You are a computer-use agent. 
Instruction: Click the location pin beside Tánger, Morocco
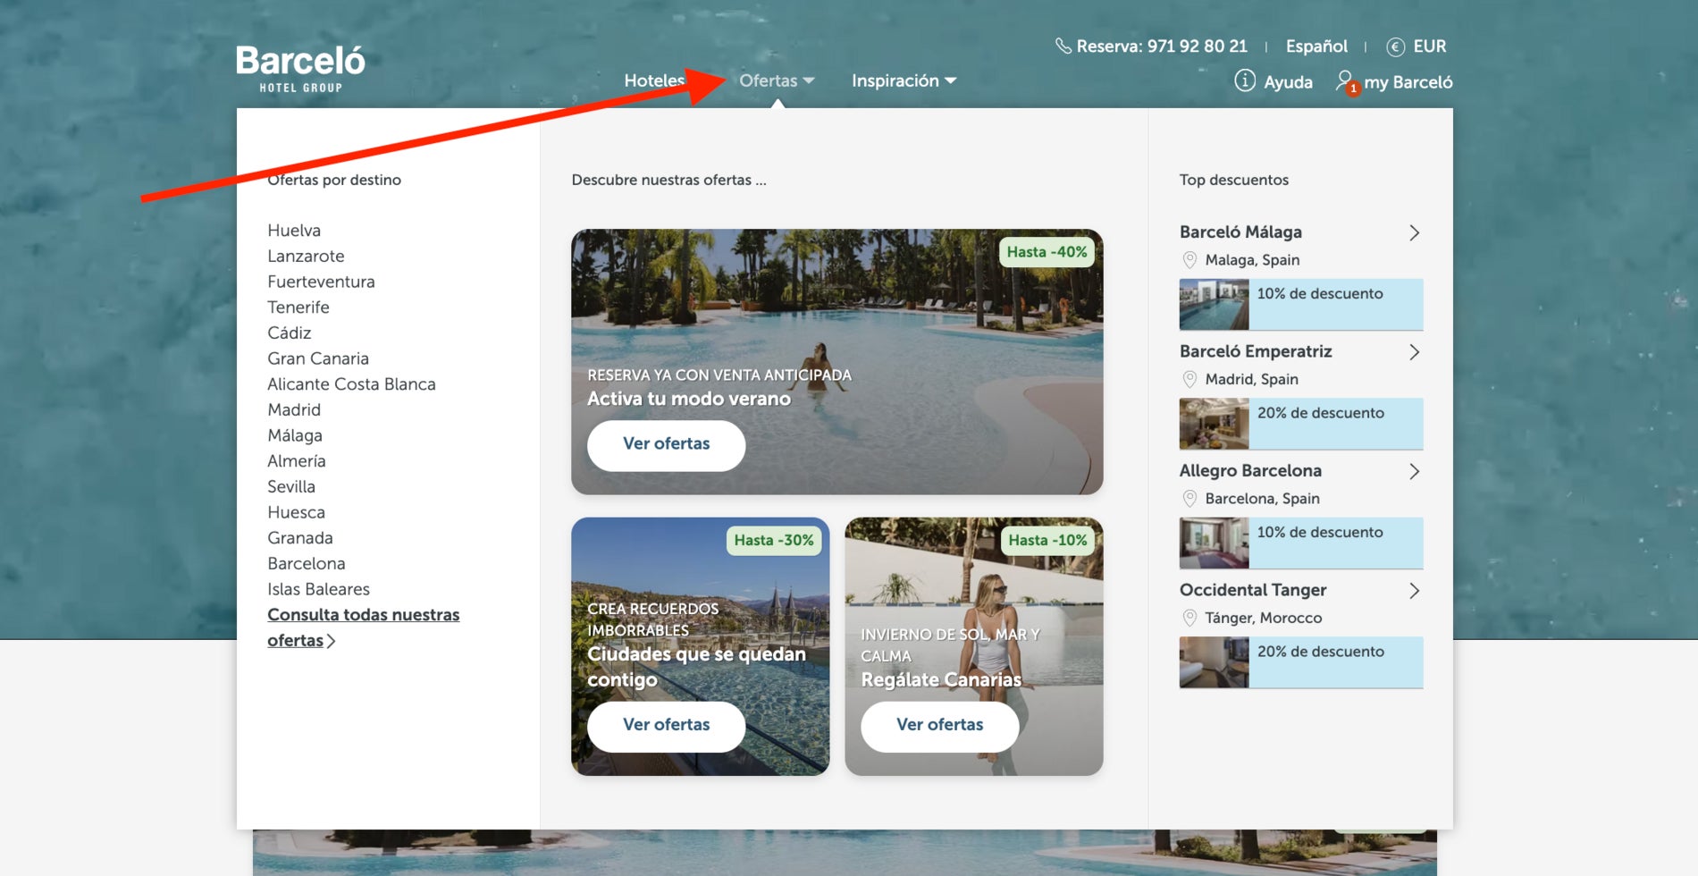point(1190,617)
